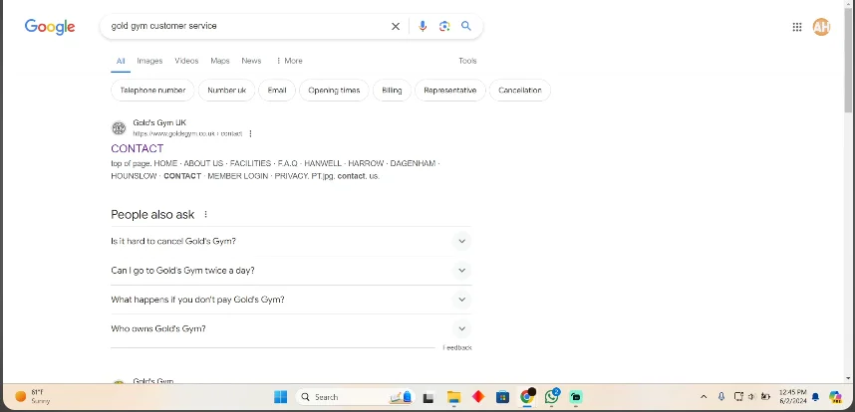This screenshot has height=412, width=855.
Task: Click the Representative suggestion chip
Action: [450, 91]
